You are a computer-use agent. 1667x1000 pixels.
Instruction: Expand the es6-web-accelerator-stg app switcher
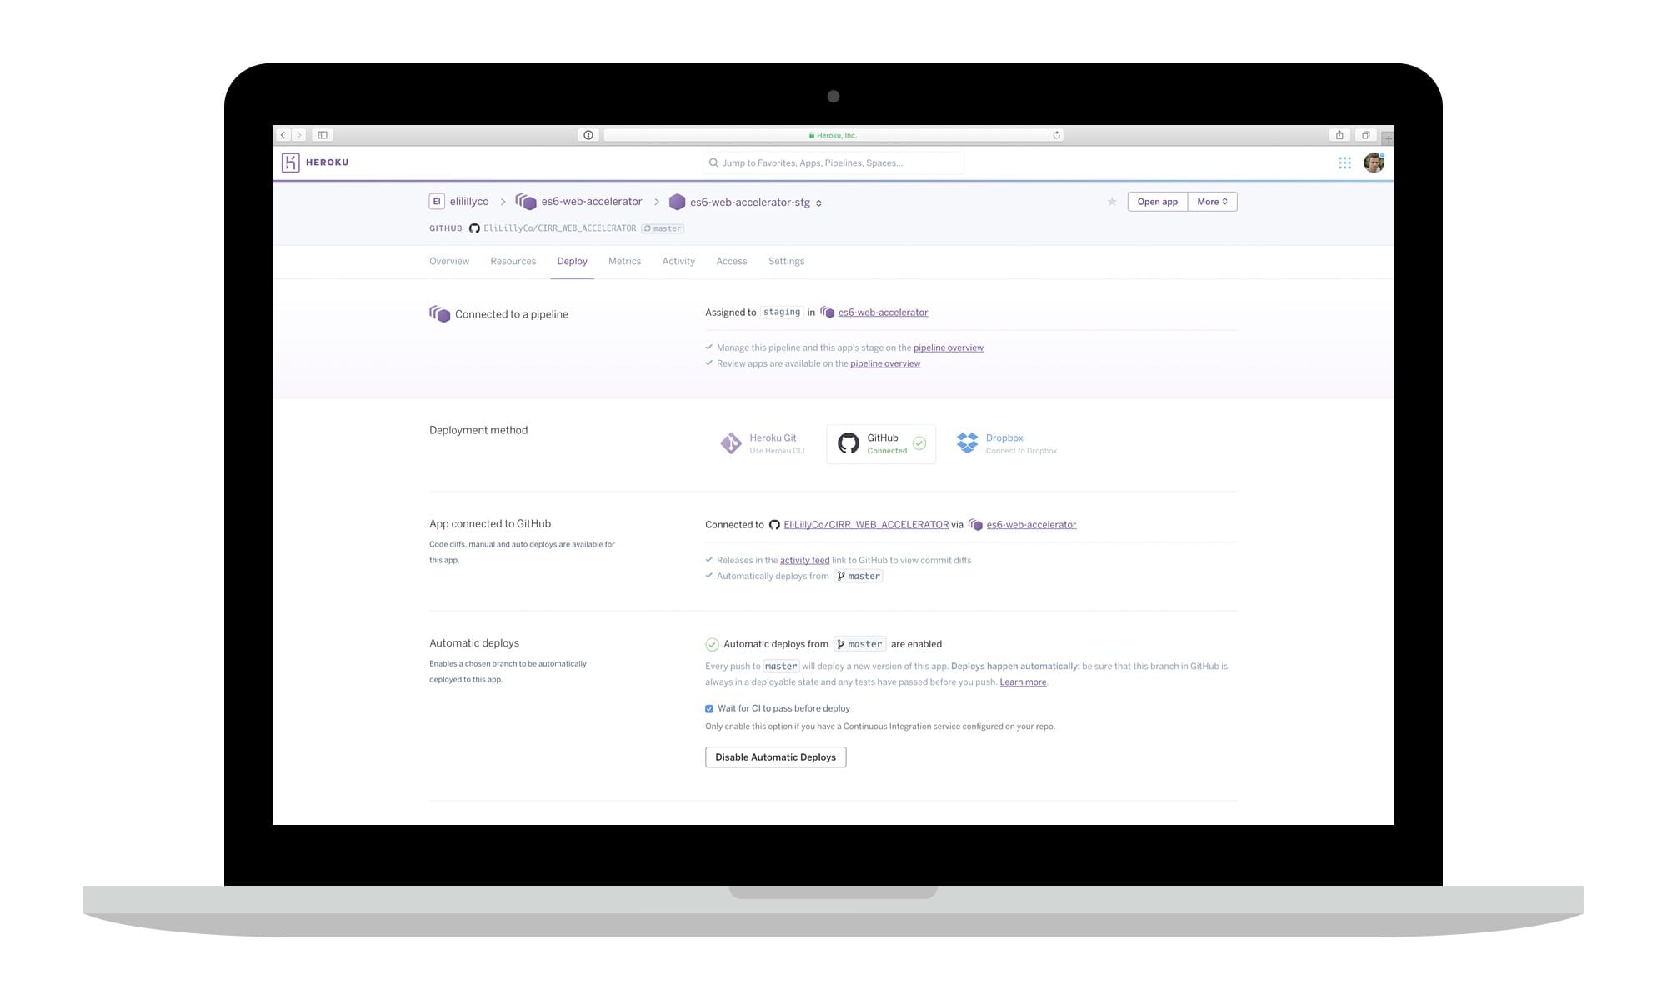818,202
